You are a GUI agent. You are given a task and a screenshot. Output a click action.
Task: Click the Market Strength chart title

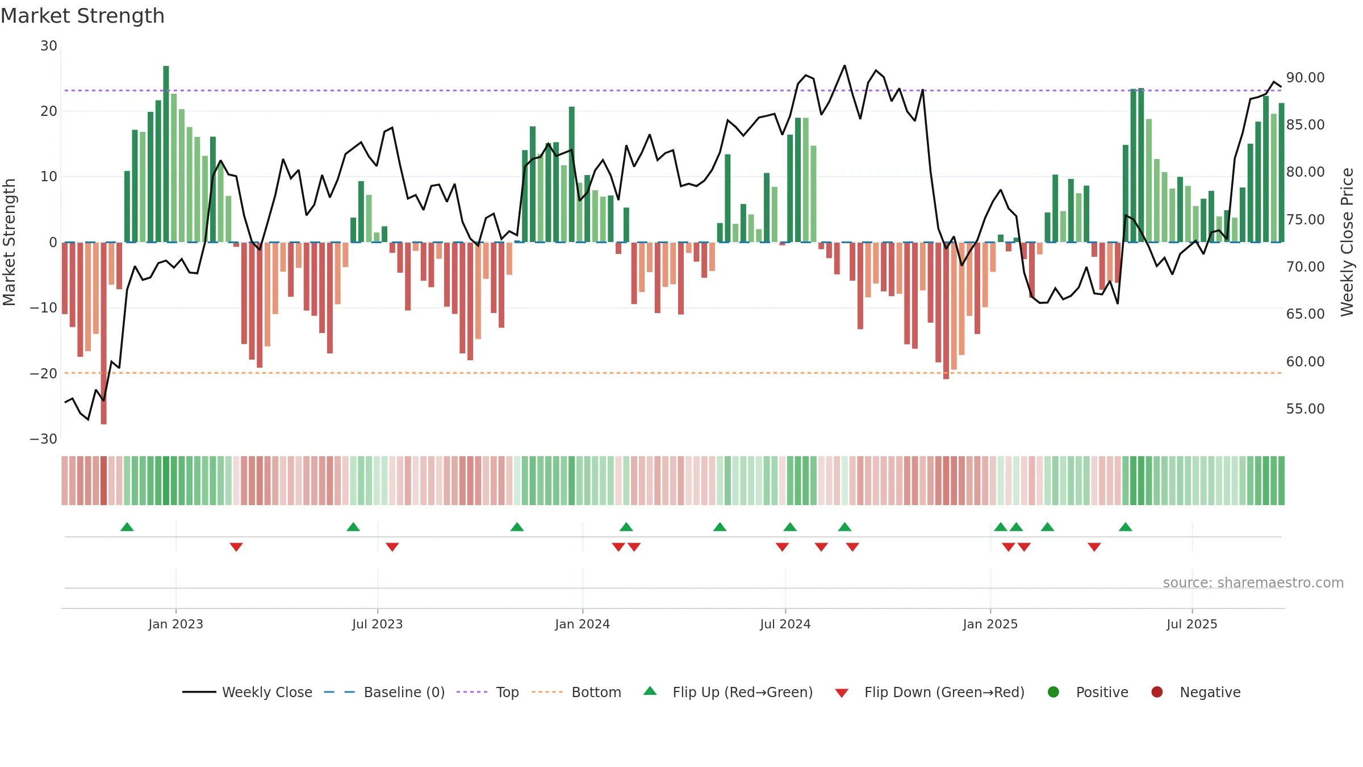(x=82, y=16)
